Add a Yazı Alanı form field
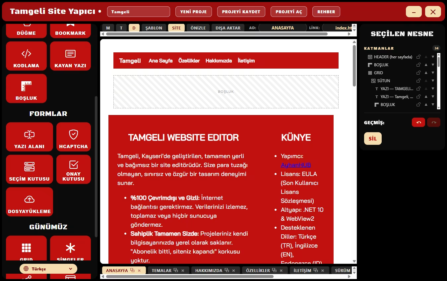This screenshot has height=281, width=447. coord(30,137)
